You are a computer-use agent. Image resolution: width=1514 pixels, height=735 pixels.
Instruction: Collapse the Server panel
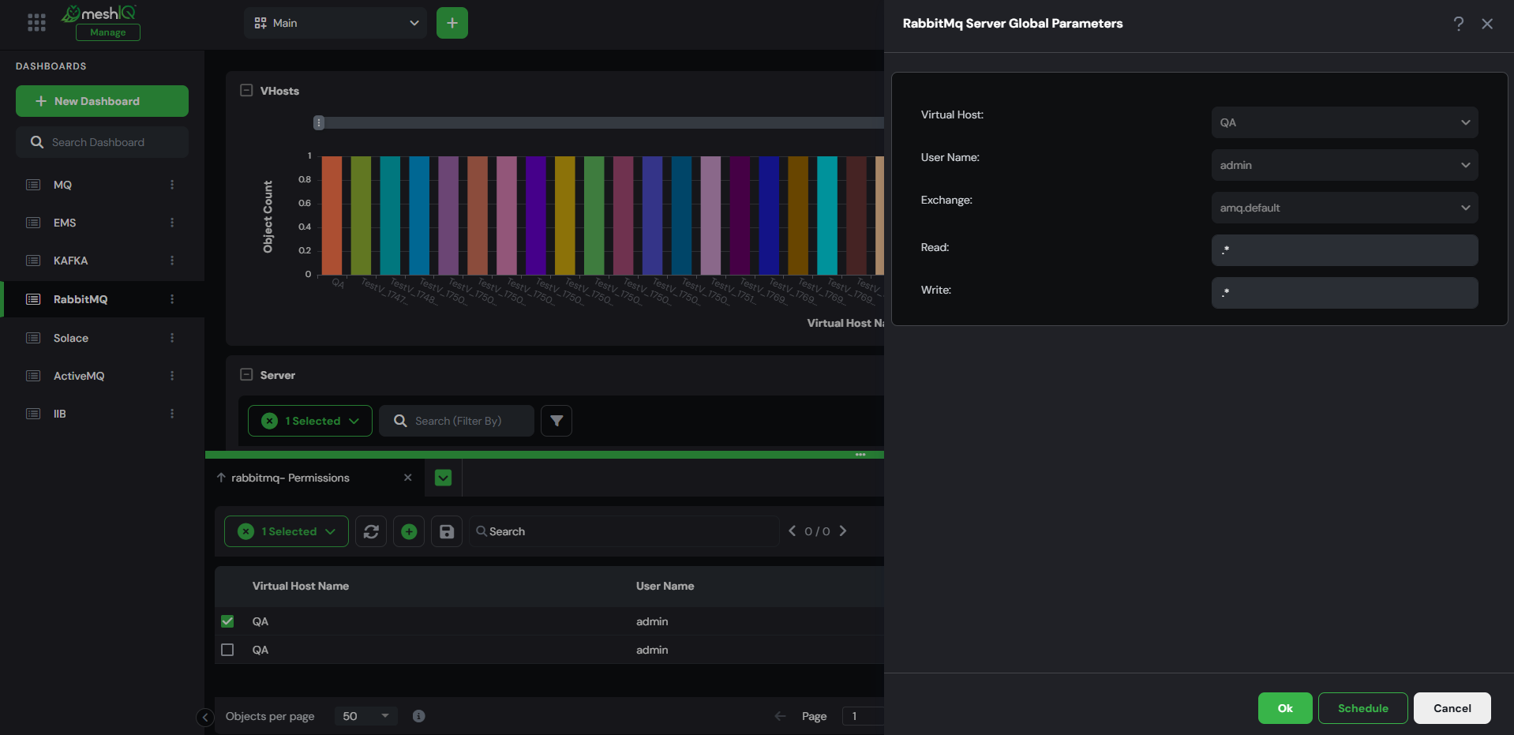pos(246,375)
